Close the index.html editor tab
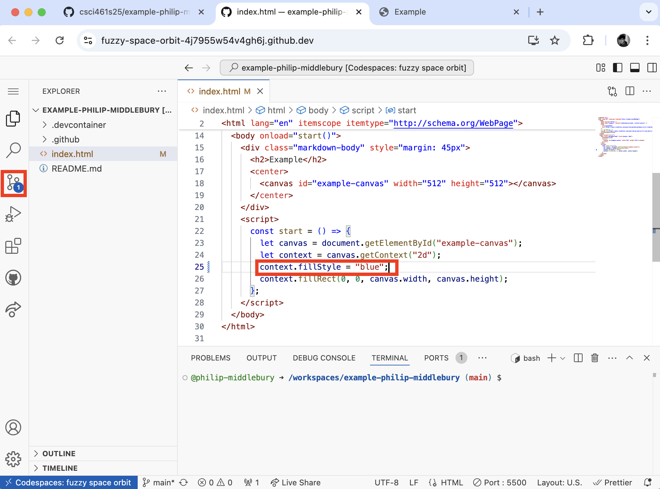The width and height of the screenshot is (660, 489). pos(260,91)
